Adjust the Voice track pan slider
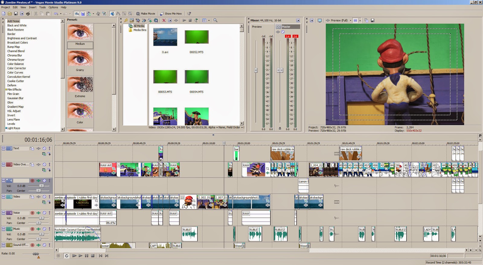This screenshot has height=265, width=483. point(39,223)
